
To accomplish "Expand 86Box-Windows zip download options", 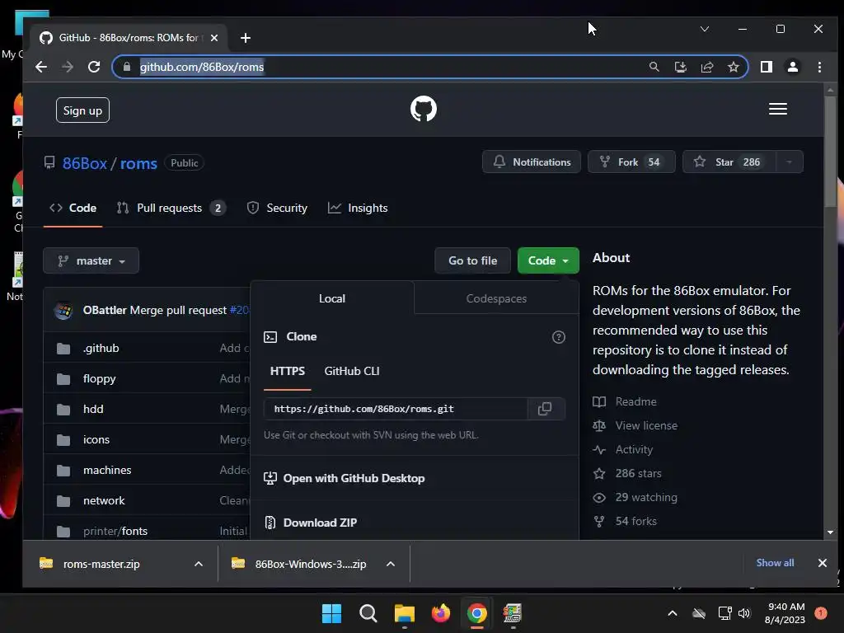I will pos(391,564).
